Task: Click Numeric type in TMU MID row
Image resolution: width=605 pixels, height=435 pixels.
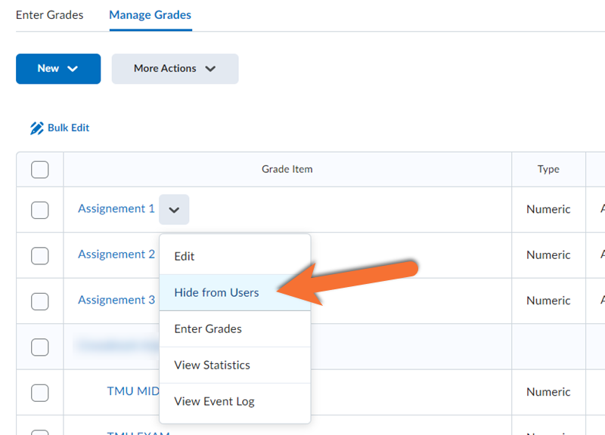Action: (548, 392)
